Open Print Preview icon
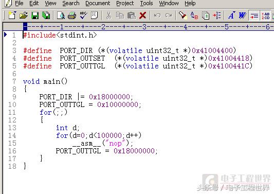 pos(61,15)
